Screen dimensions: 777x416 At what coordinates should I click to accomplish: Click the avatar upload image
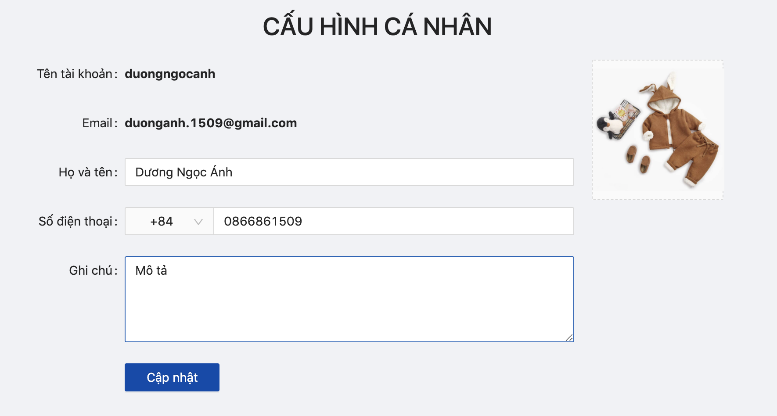click(x=658, y=130)
